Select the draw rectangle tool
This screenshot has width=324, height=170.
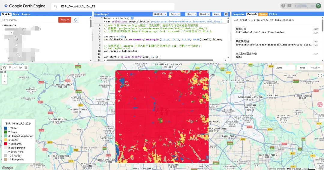point(26,68)
